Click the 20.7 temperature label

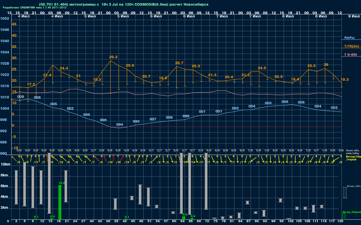146,76
